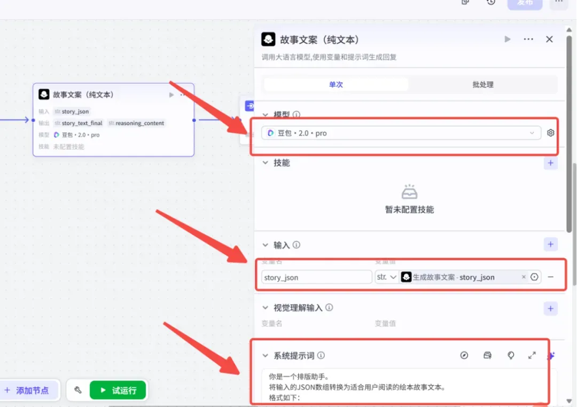This screenshot has height=407, width=577.
Task: Collapse the 系统提示词 section
Action: tap(266, 356)
